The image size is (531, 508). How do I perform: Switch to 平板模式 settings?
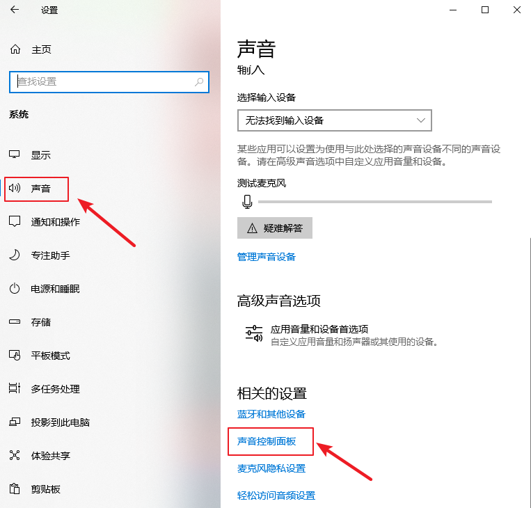click(x=50, y=356)
